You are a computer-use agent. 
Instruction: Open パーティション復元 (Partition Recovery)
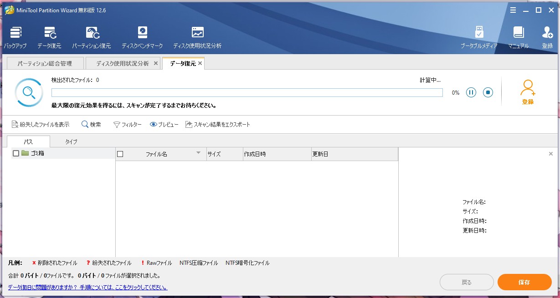[92, 37]
